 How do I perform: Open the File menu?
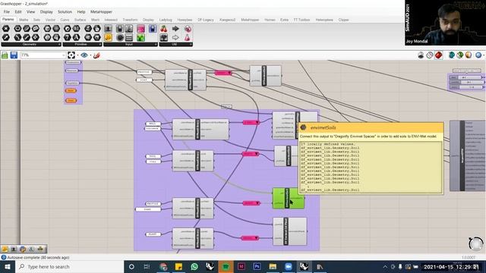pos(7,12)
